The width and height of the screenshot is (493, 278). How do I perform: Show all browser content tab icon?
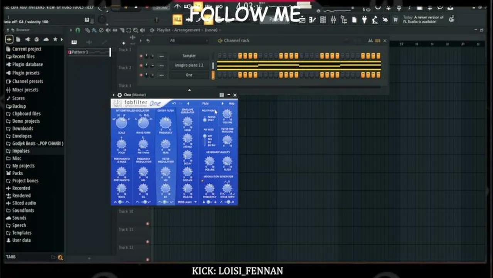click(9, 39)
